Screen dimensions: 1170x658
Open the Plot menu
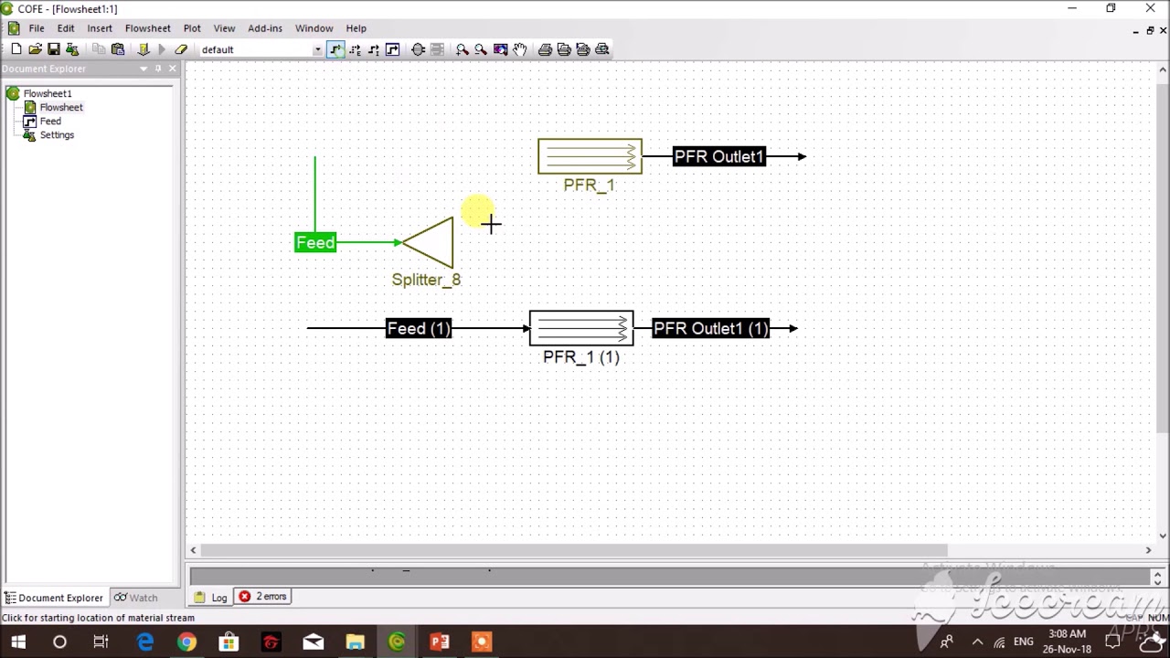[192, 28]
